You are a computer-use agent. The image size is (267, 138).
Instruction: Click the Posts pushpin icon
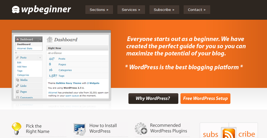17,58
